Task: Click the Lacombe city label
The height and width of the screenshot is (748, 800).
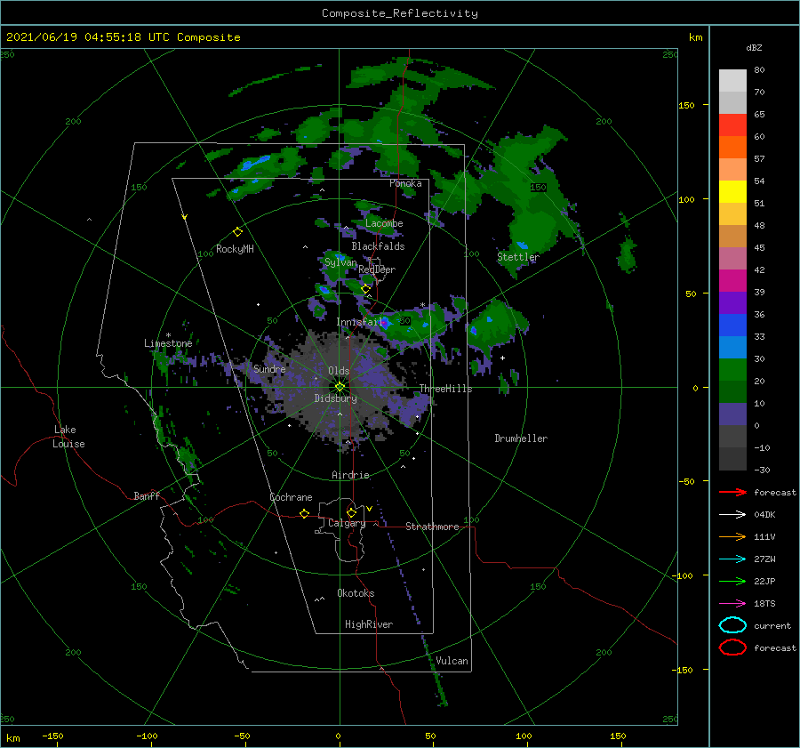Action: [x=384, y=223]
